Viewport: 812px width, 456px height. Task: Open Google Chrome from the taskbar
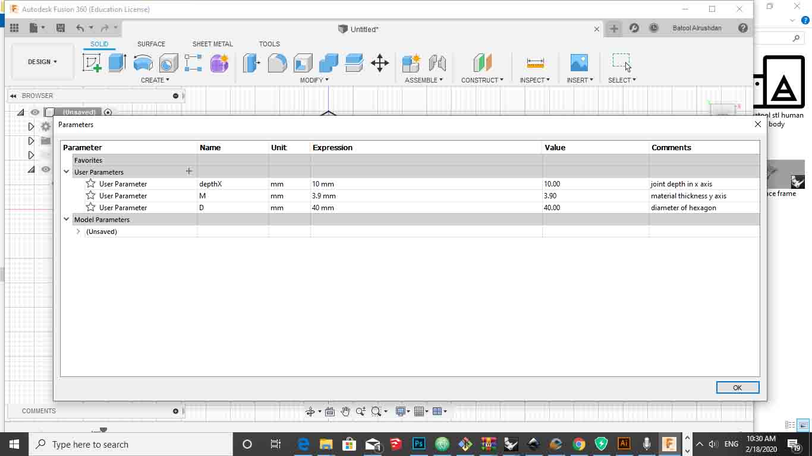578,444
